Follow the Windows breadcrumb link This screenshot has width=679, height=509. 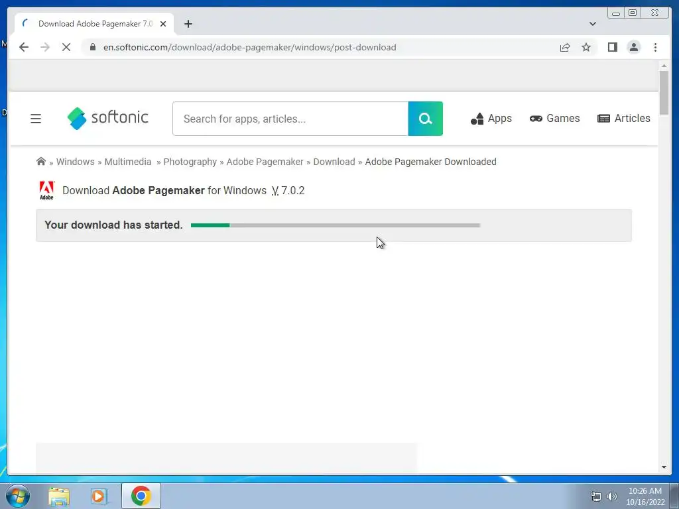(x=76, y=162)
